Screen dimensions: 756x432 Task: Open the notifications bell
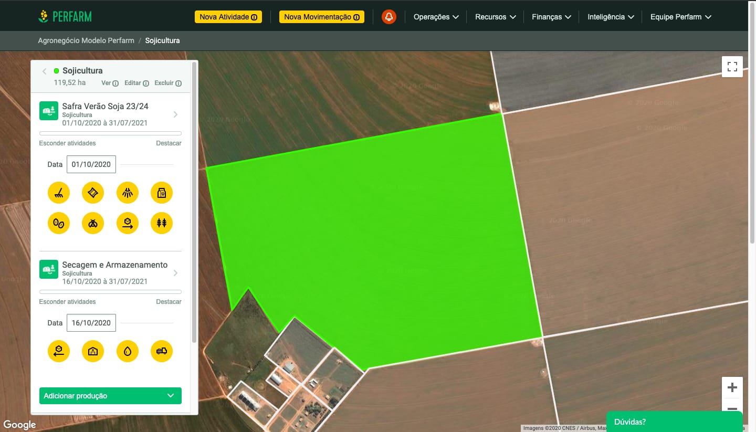(x=388, y=17)
